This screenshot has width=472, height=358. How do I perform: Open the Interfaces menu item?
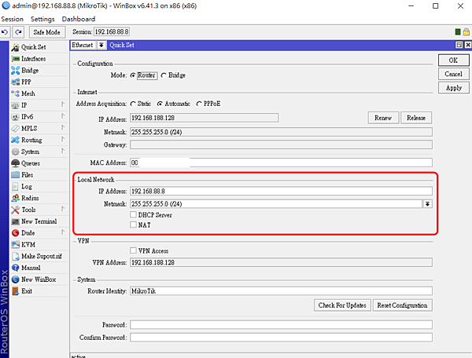tap(39, 59)
